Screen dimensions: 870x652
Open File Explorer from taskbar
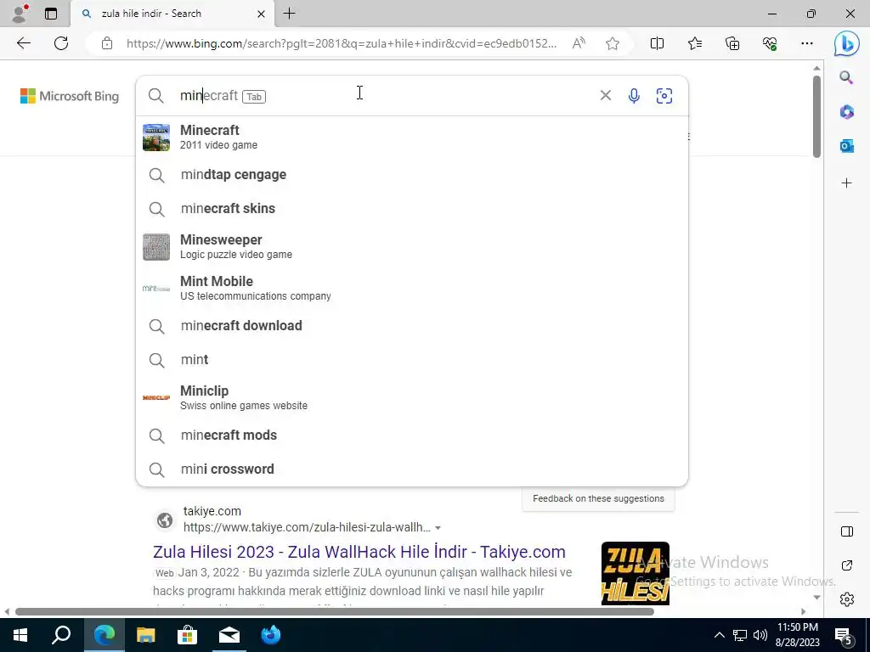[146, 635]
